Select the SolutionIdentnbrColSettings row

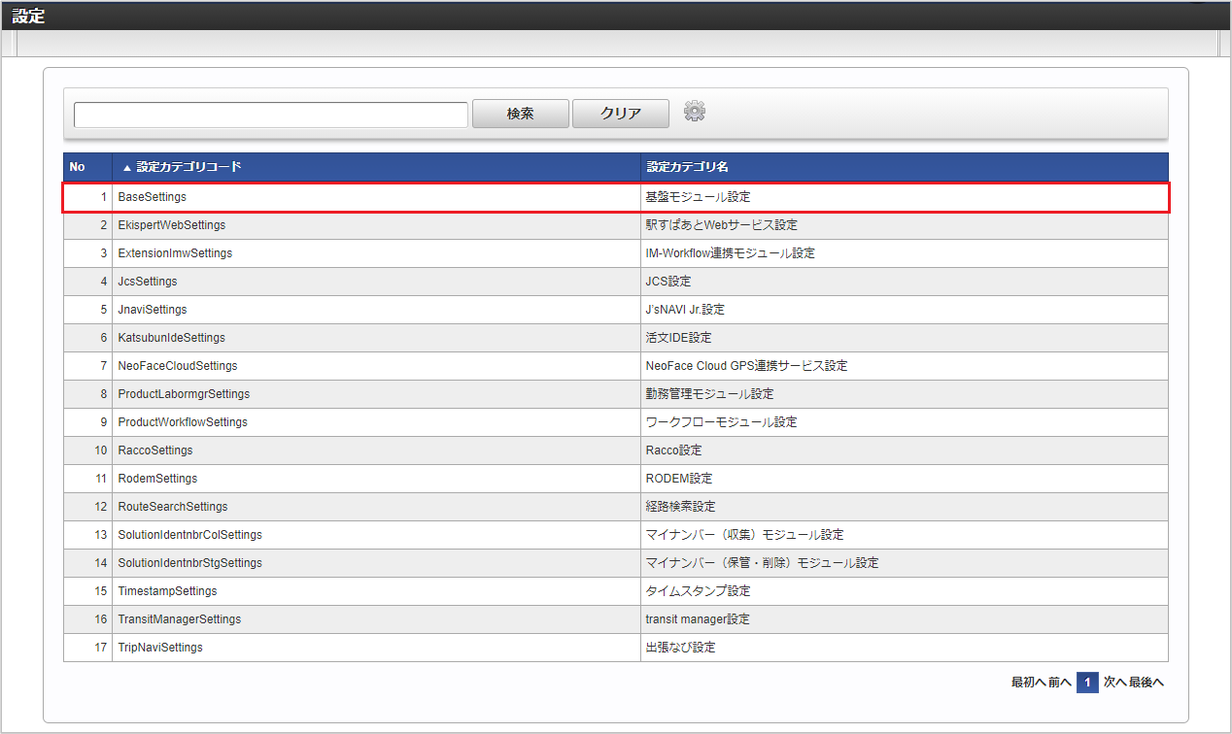click(x=616, y=535)
